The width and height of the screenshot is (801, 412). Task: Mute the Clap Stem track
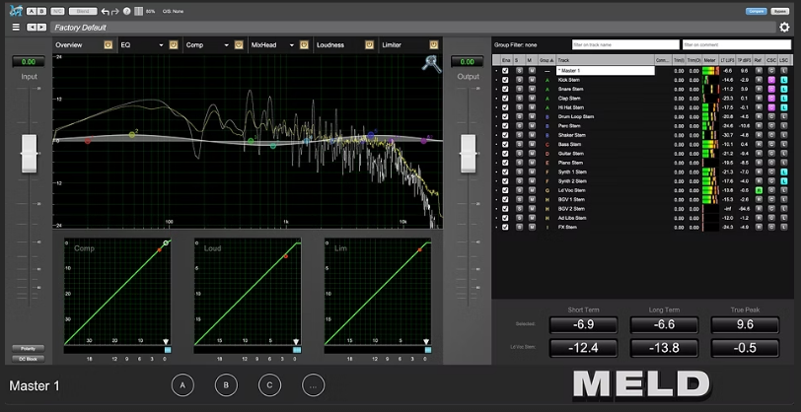[531, 99]
